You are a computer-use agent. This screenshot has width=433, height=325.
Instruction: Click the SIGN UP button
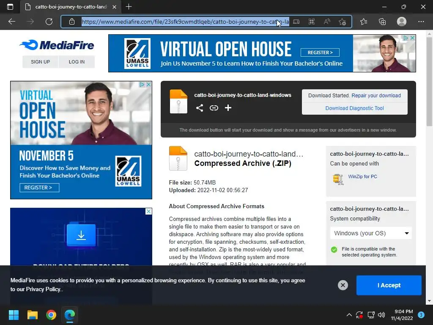[x=40, y=62]
